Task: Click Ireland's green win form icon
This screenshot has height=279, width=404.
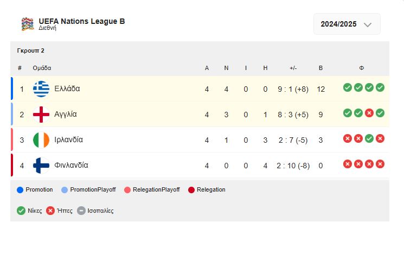Action: pos(369,138)
